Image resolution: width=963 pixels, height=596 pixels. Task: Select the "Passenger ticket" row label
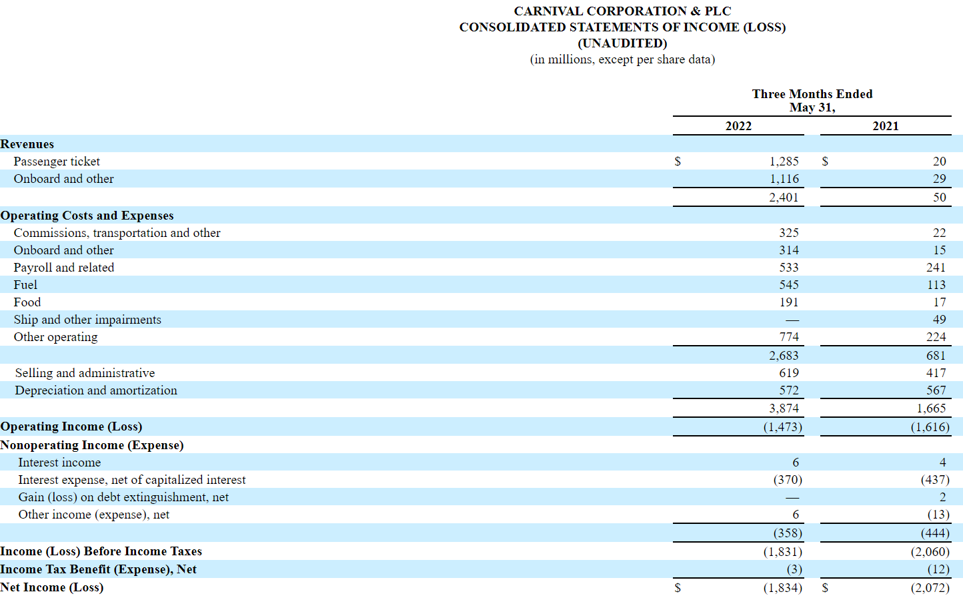[57, 162]
